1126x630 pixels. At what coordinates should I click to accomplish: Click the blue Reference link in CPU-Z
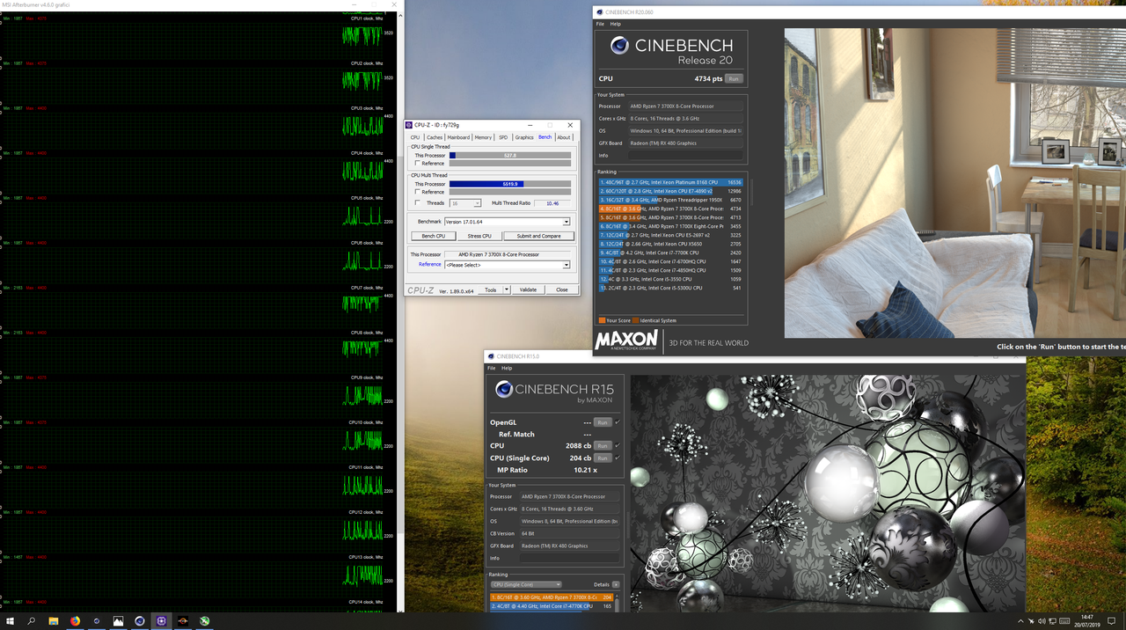[430, 264]
